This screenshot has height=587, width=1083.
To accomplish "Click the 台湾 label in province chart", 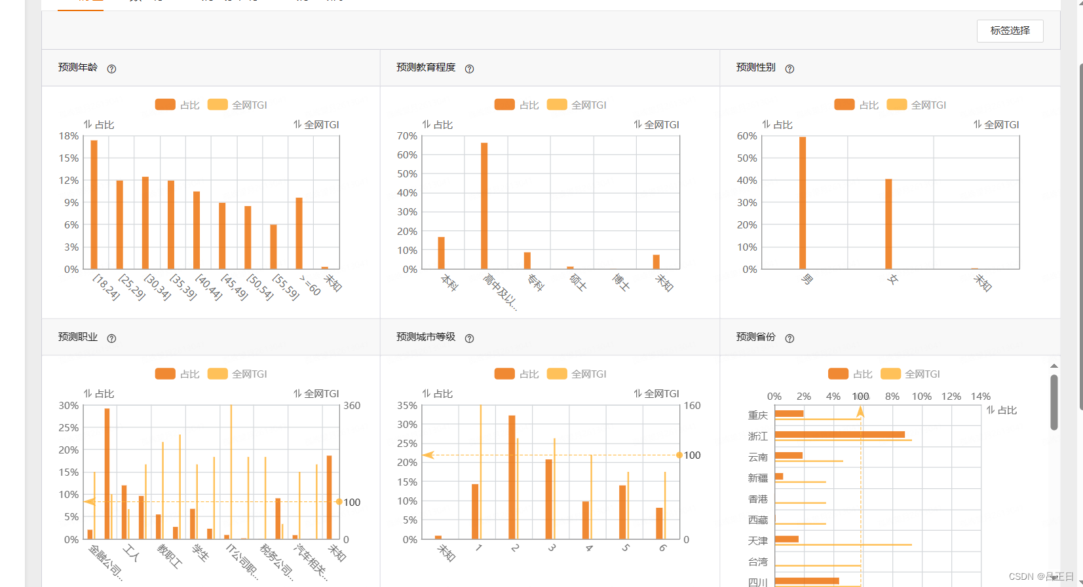I will click(x=758, y=561).
